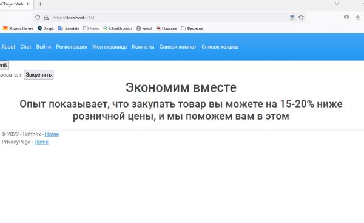Open the теле2 bookmark
The height and width of the screenshot is (223, 364).
click(x=144, y=29)
